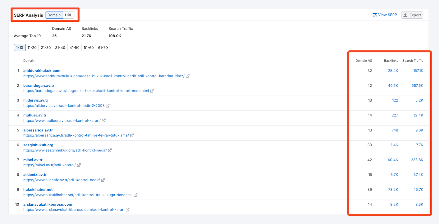Open the barandogan.av.tr domain link
The height and width of the screenshot is (224, 439).
[39, 86]
